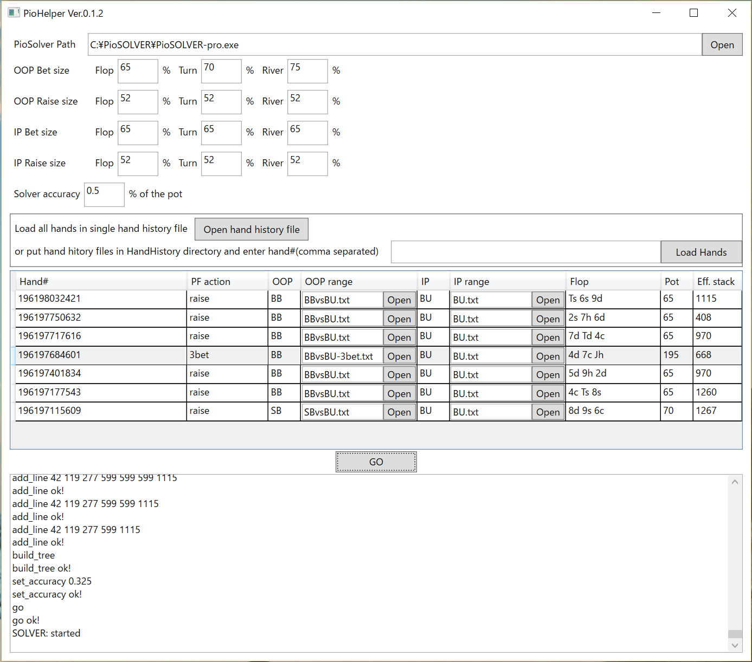Click eff. stack cell 1260
This screenshot has height=662, width=752.
(x=717, y=393)
